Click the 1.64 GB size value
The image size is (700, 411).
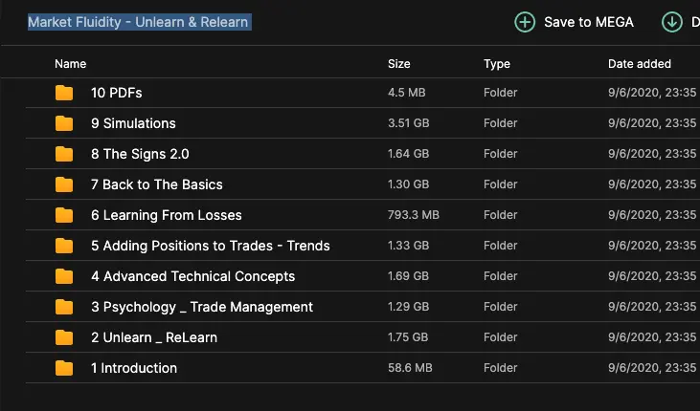tap(409, 154)
